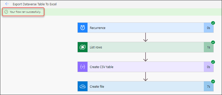The width and height of the screenshot is (222, 95).
Task: Click the green success check on List rows
Action: coord(213,42)
